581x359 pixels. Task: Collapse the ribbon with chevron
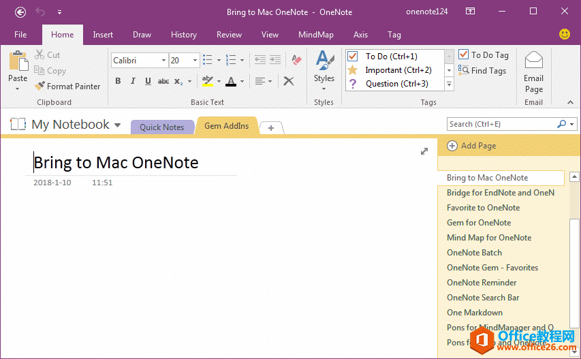[570, 102]
